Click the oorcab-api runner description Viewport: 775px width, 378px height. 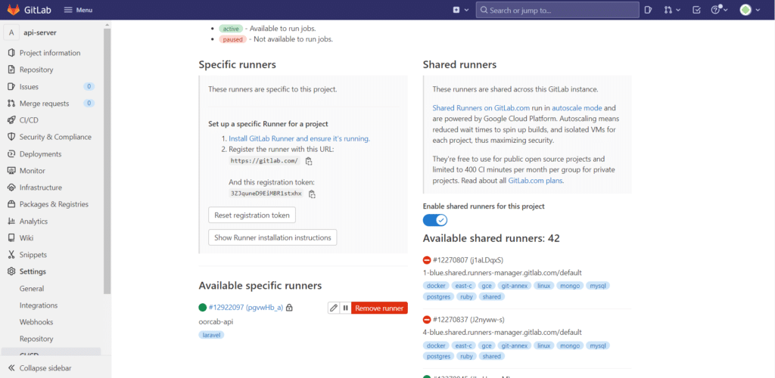216,322
